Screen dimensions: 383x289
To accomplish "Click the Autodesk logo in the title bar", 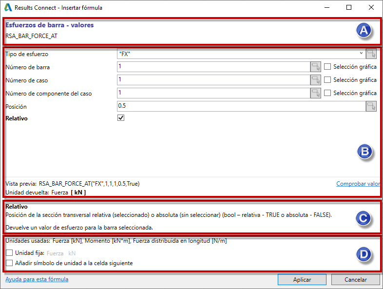I will point(8,8).
